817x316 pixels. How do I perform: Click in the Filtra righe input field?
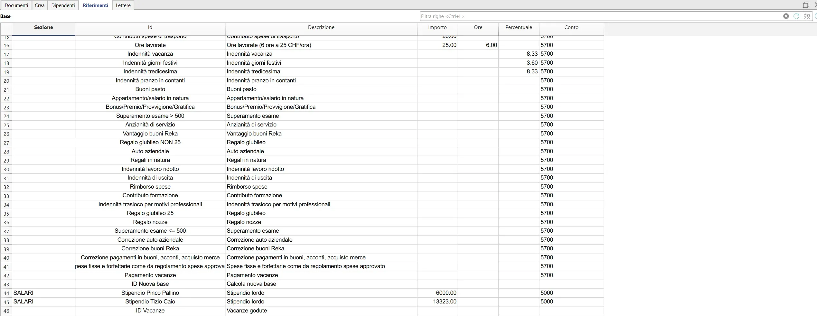point(599,16)
